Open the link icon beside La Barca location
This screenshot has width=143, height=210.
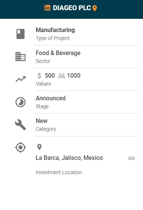131,158
